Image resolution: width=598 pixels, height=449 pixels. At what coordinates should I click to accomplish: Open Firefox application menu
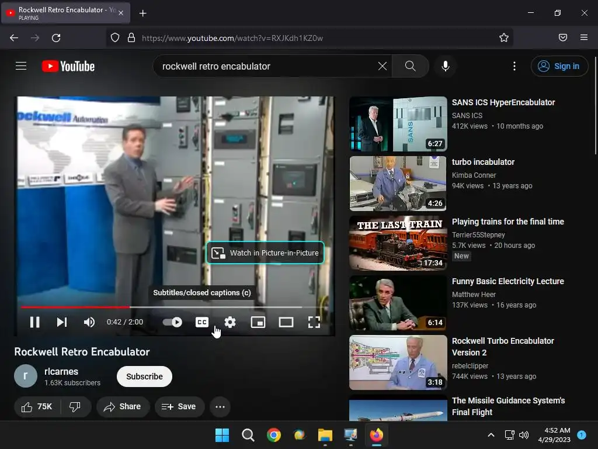[x=583, y=37]
